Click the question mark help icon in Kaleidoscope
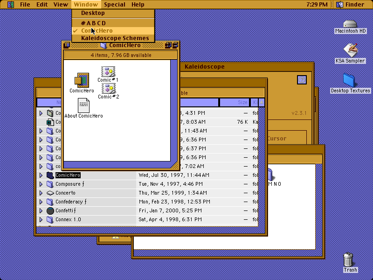 click(x=302, y=80)
